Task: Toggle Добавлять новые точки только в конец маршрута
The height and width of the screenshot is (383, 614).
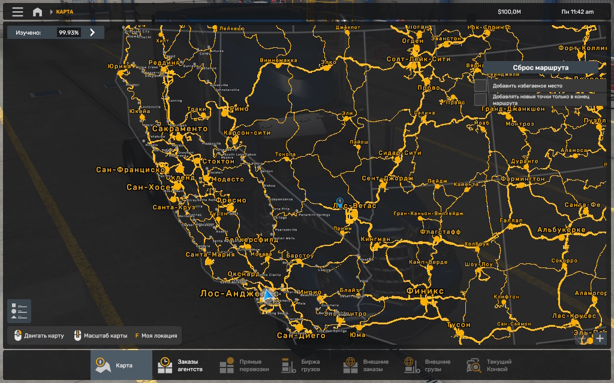Action: pos(480,99)
